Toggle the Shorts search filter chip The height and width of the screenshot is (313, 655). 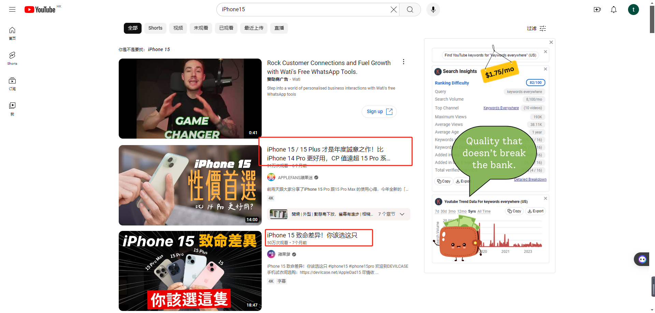(155, 28)
